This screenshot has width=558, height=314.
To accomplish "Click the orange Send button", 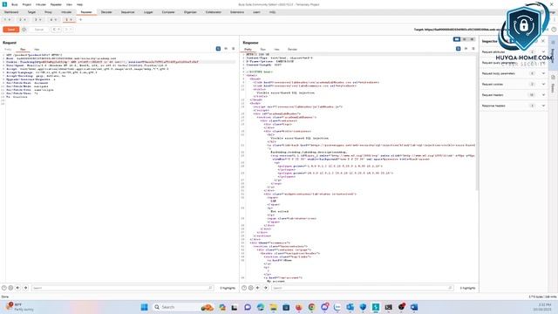I will click(x=11, y=30).
